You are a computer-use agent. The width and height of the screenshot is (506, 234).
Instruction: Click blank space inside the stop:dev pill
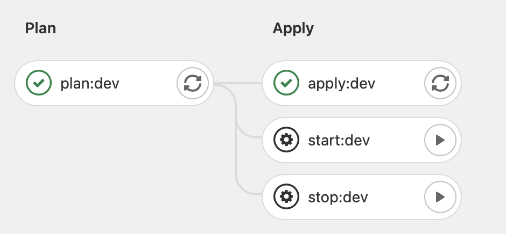click(x=396, y=198)
